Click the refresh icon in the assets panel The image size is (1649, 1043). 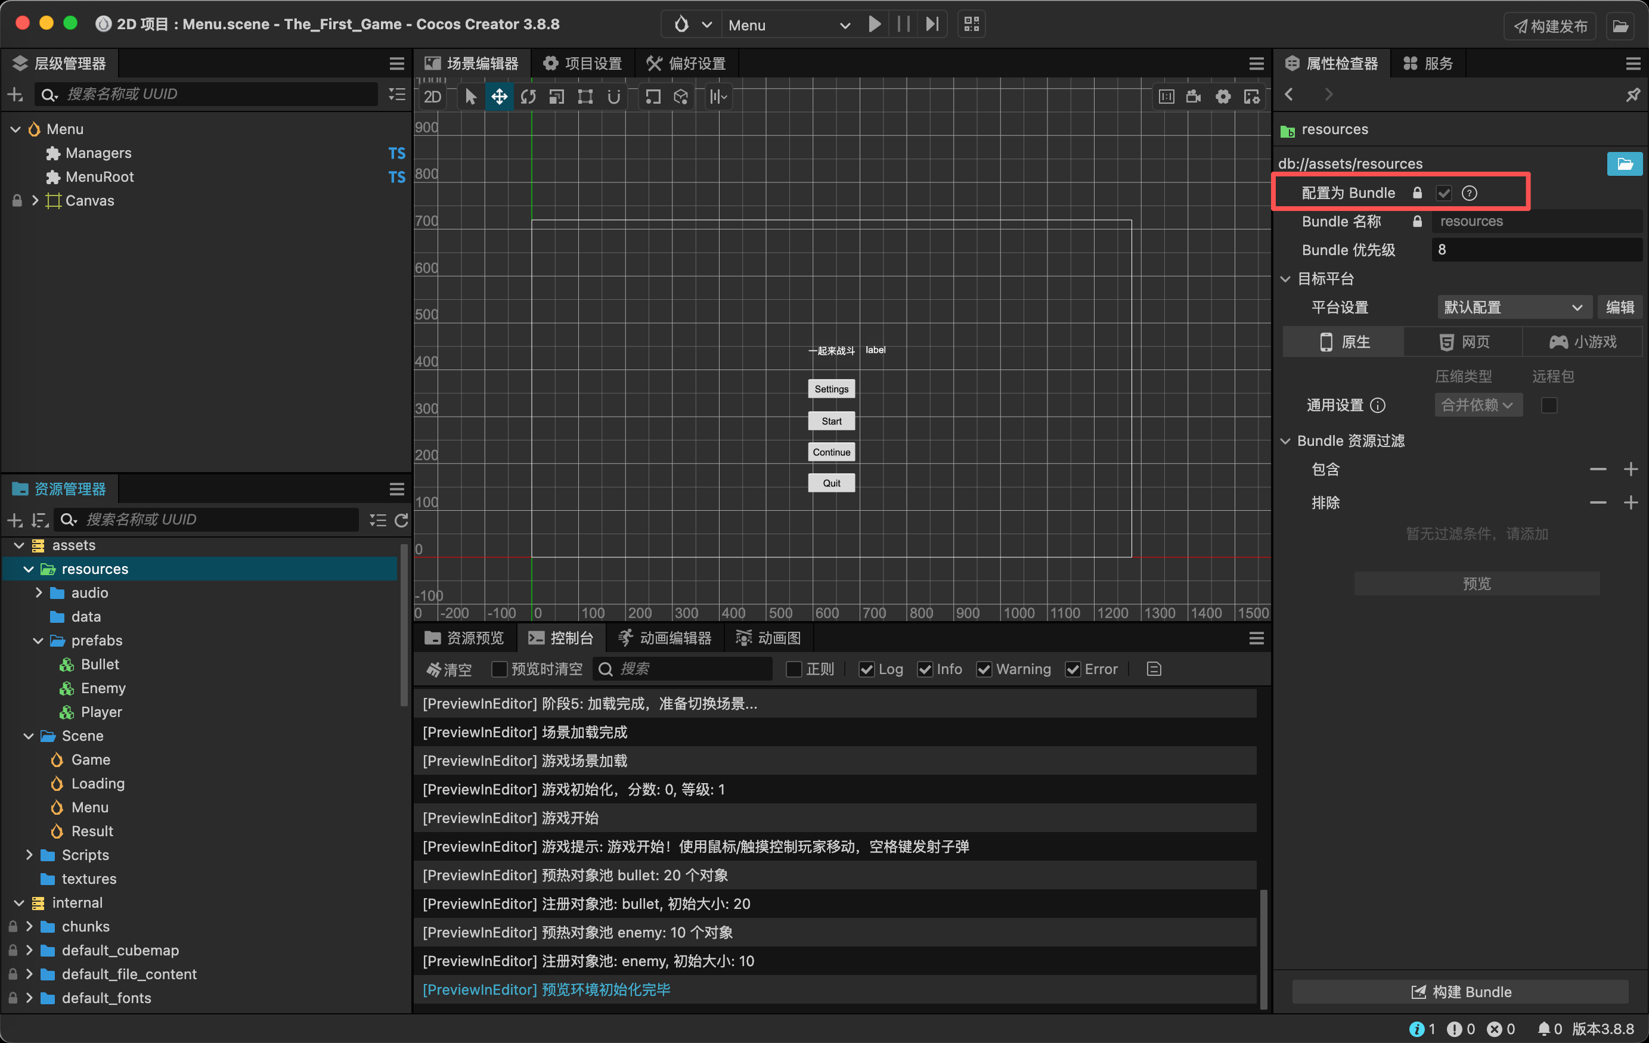[402, 520]
